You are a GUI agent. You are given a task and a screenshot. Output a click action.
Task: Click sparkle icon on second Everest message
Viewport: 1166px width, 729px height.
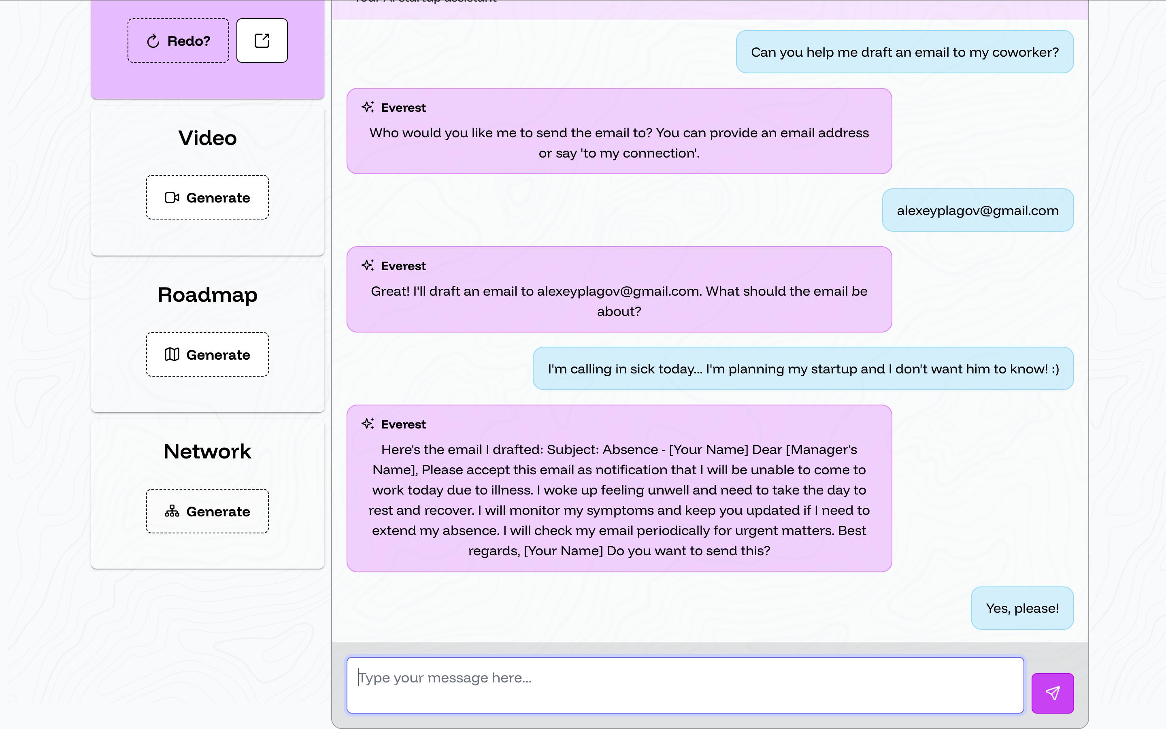pyautogui.click(x=368, y=266)
